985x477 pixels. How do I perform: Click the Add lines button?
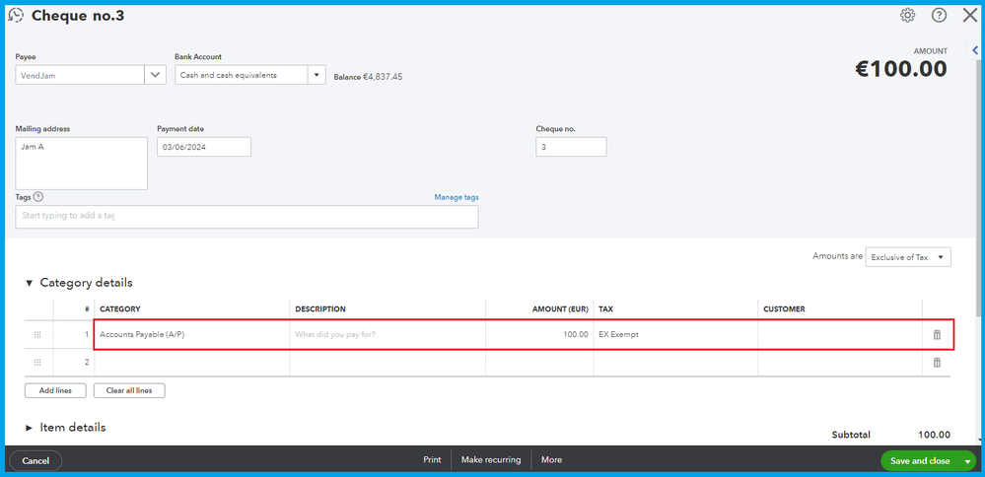(55, 390)
